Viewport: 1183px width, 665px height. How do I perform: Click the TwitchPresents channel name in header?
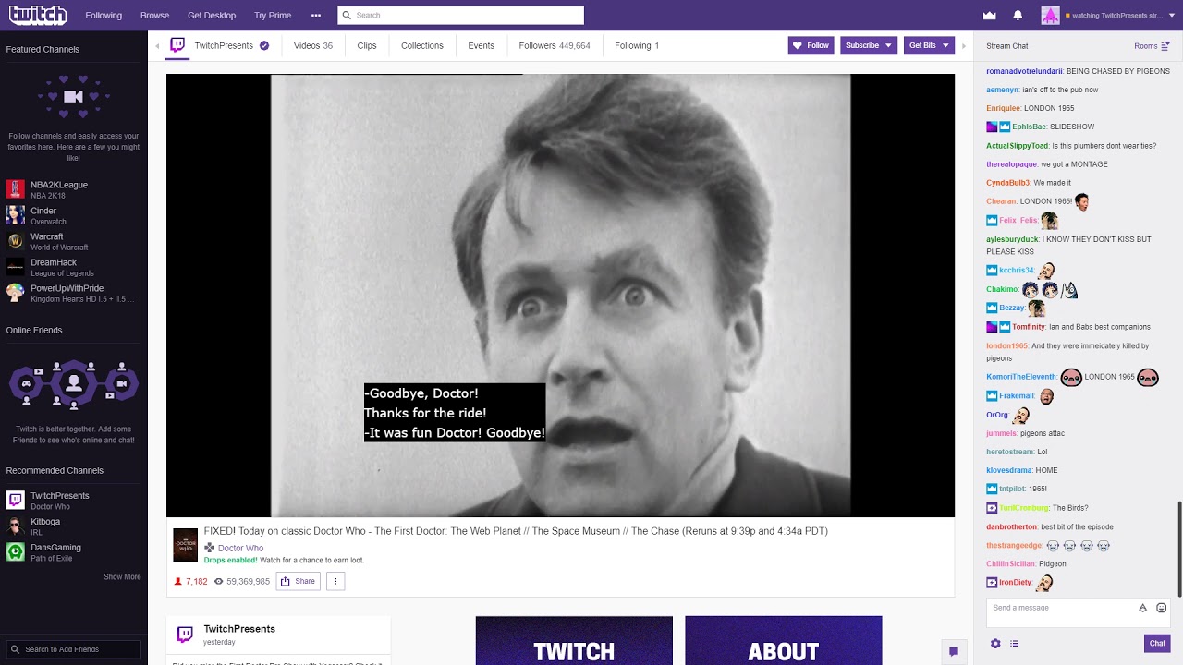(224, 45)
